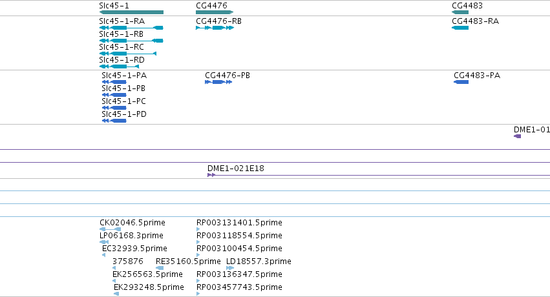Select the RE35160.5prime EST glyph
Screen dimensions: 550x297
(x=160, y=268)
